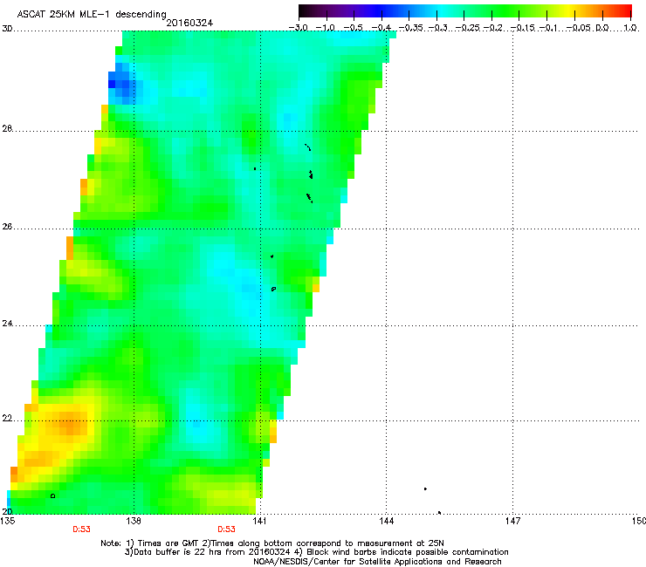Click latitude axis label 26
Viewport: 646px width, 567px height.
point(7,227)
